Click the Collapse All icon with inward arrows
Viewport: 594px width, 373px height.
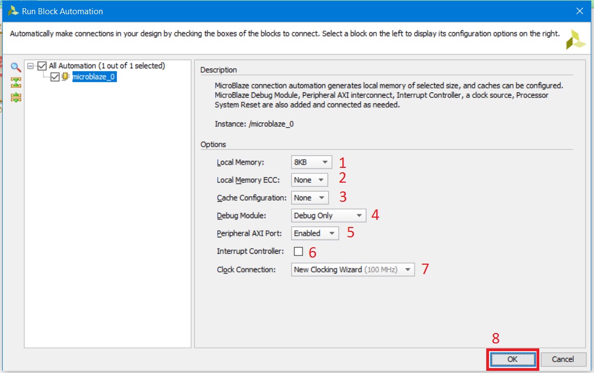(16, 83)
